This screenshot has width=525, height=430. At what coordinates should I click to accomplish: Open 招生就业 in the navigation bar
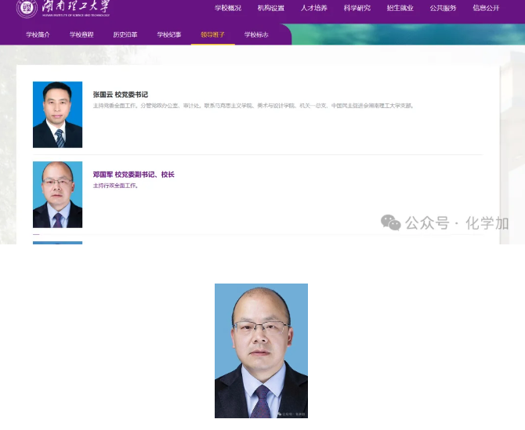(400, 8)
